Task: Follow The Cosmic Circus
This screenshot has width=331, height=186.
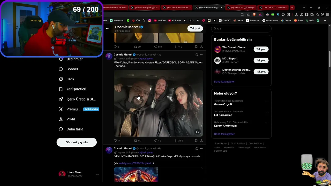Action: click(x=261, y=49)
